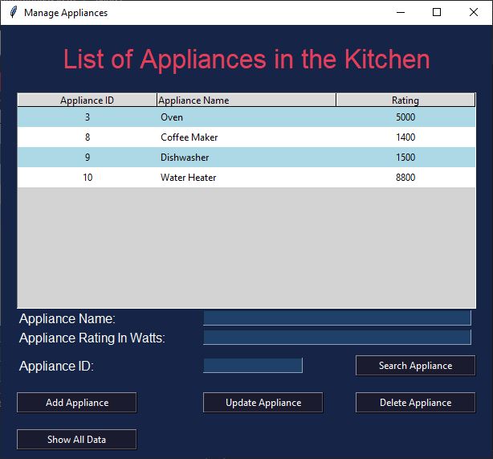The width and height of the screenshot is (493, 459).
Task: Close the Manage Appliances window
Action: 474,12
